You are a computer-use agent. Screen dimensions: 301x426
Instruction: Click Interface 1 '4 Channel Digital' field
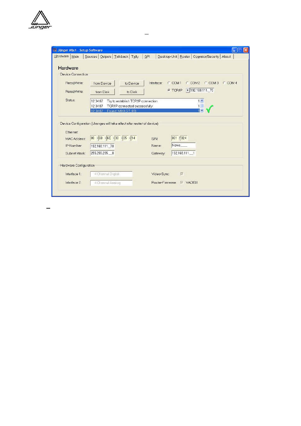tap(111, 174)
